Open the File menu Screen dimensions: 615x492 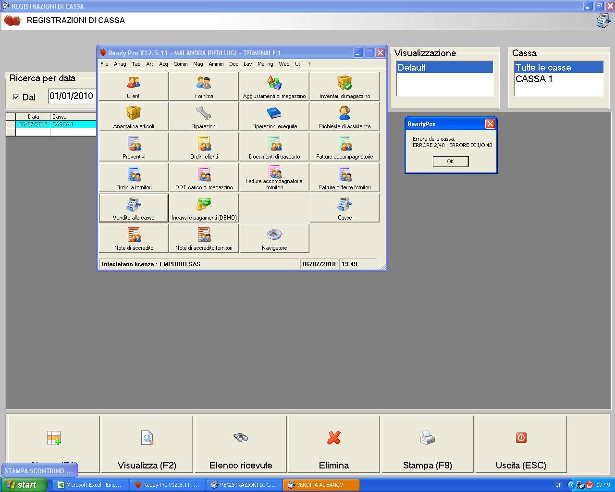(104, 64)
